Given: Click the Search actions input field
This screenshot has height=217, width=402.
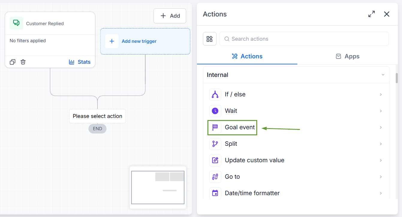Looking at the screenshot, I should [304, 39].
